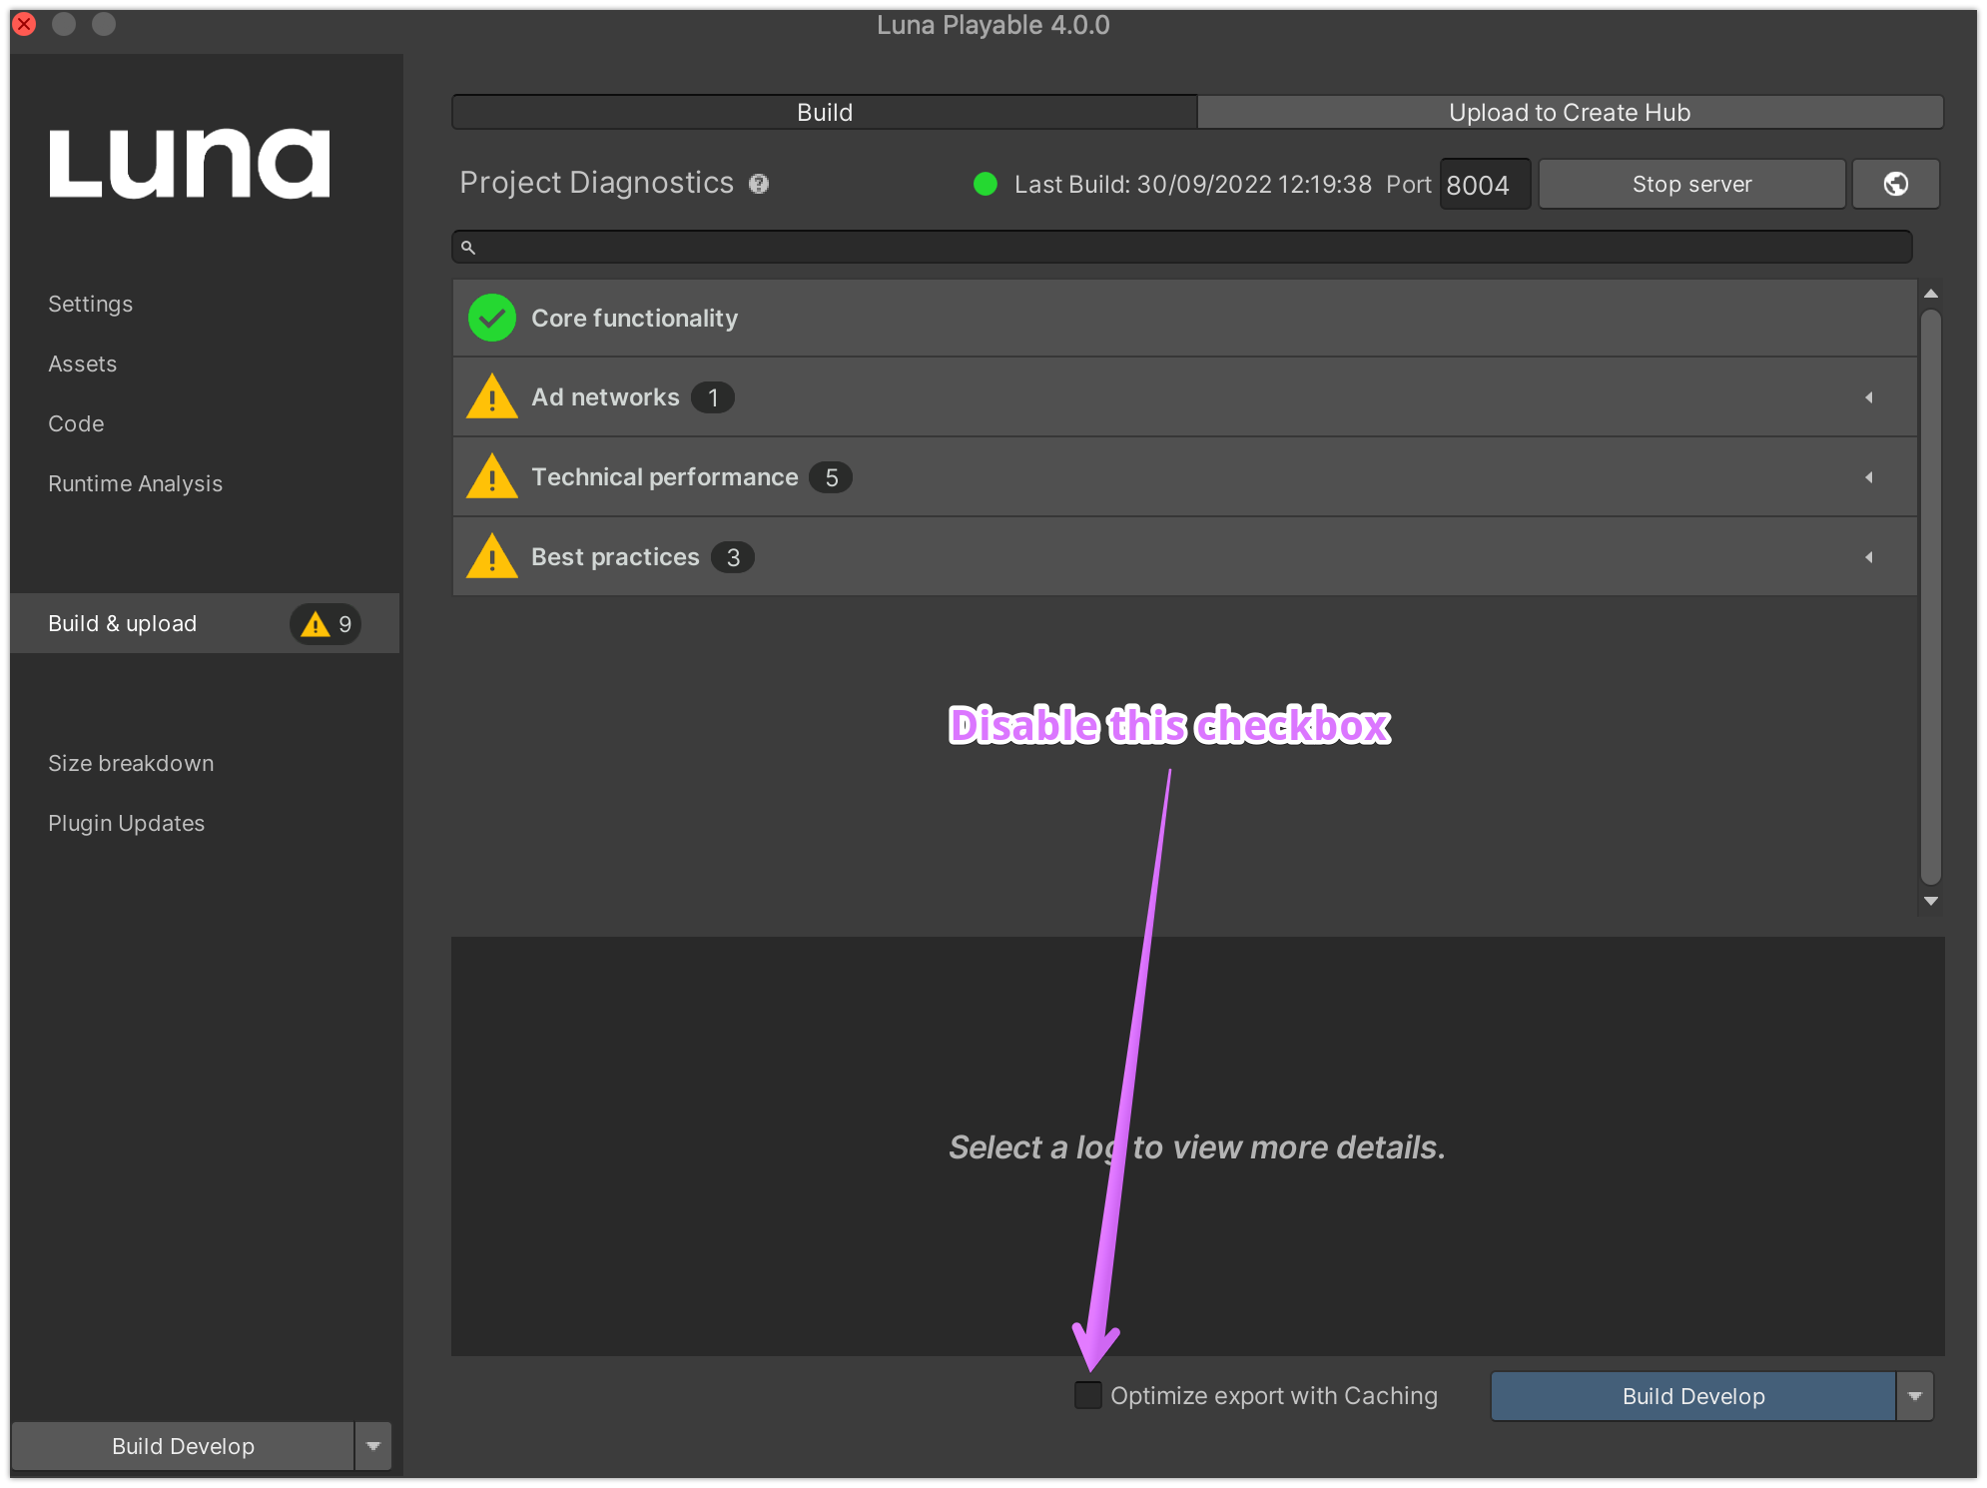The image size is (1987, 1488).
Task: Open Runtime Analysis in the sidebar
Action: click(136, 483)
